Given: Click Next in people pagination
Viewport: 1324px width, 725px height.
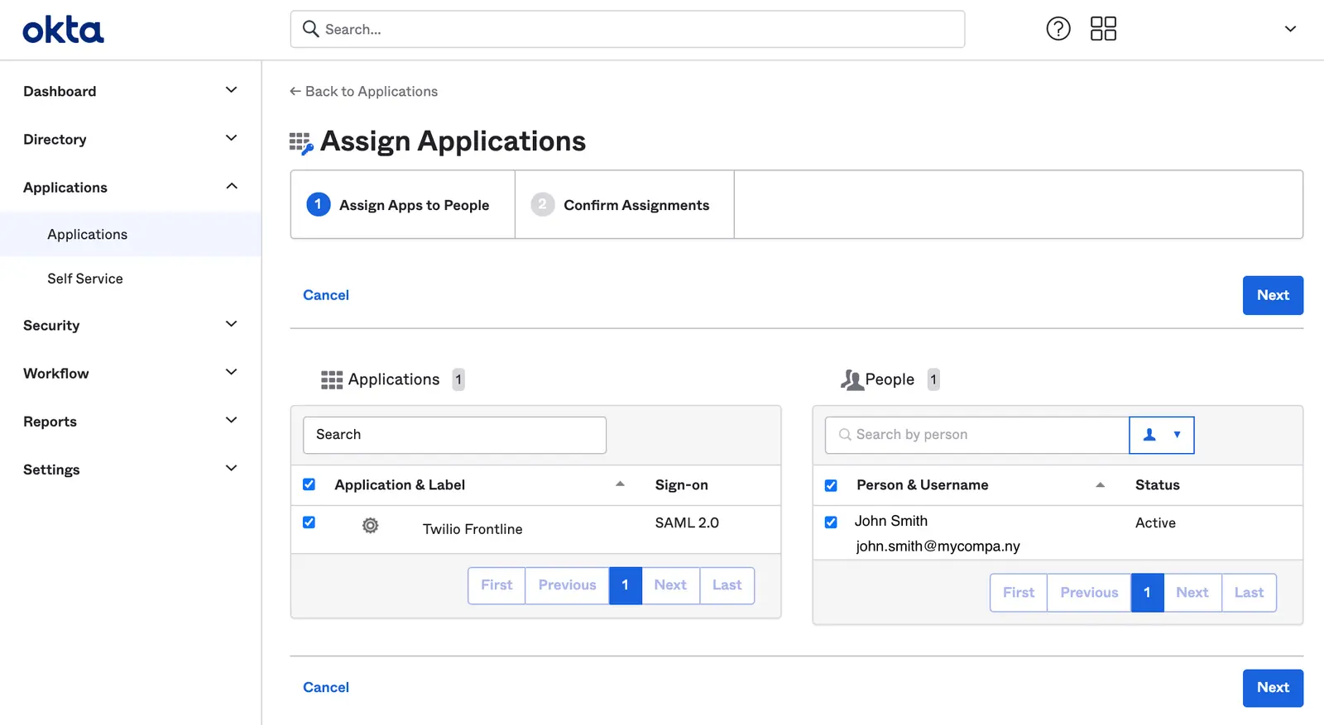Looking at the screenshot, I should [x=1192, y=593].
